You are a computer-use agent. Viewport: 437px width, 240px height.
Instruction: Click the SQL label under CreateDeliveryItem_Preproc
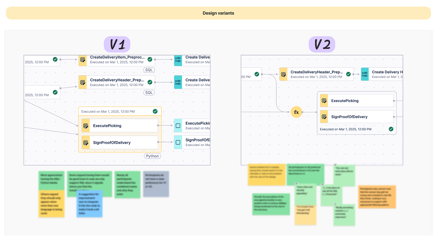point(149,70)
